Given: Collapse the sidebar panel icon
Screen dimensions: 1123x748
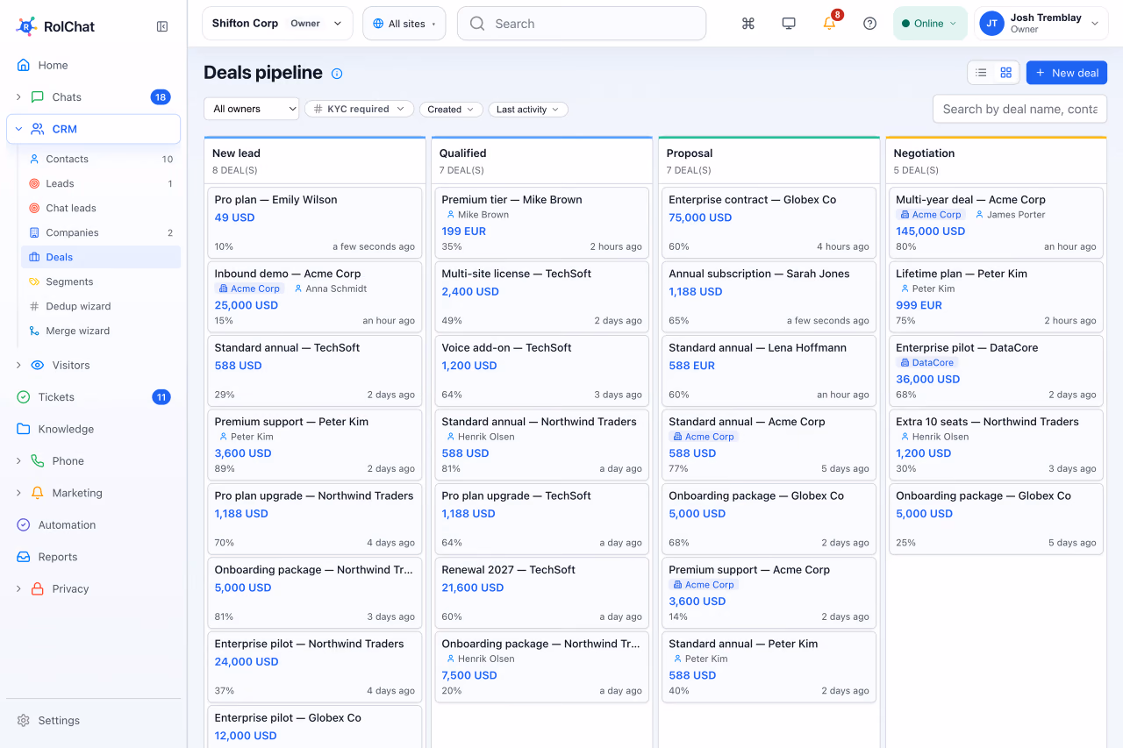Looking at the screenshot, I should (x=162, y=26).
